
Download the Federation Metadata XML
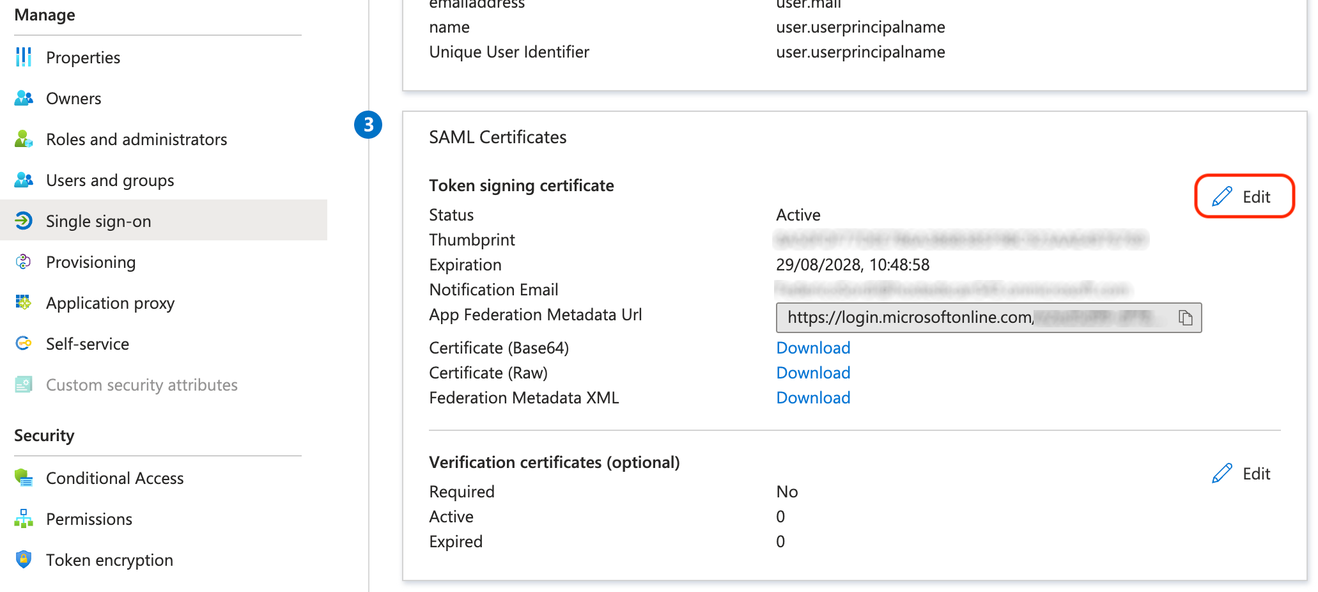click(813, 398)
